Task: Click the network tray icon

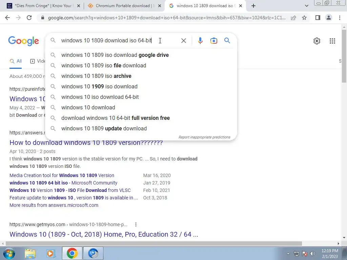Action: pyautogui.click(x=296, y=254)
